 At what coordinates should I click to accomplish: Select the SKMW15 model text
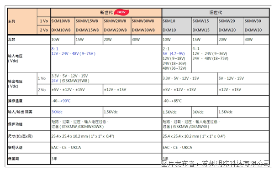click(200, 21)
